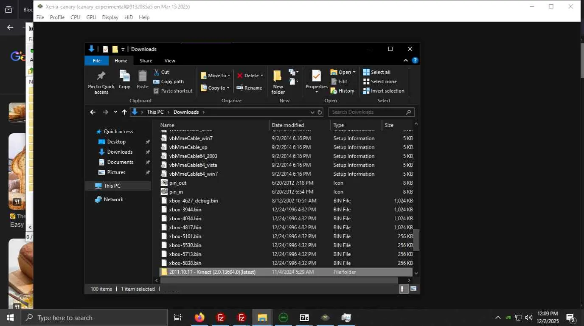Open recent locations dropdown beside forward arrow
Screen dimensions: 584x326
(x=115, y=112)
